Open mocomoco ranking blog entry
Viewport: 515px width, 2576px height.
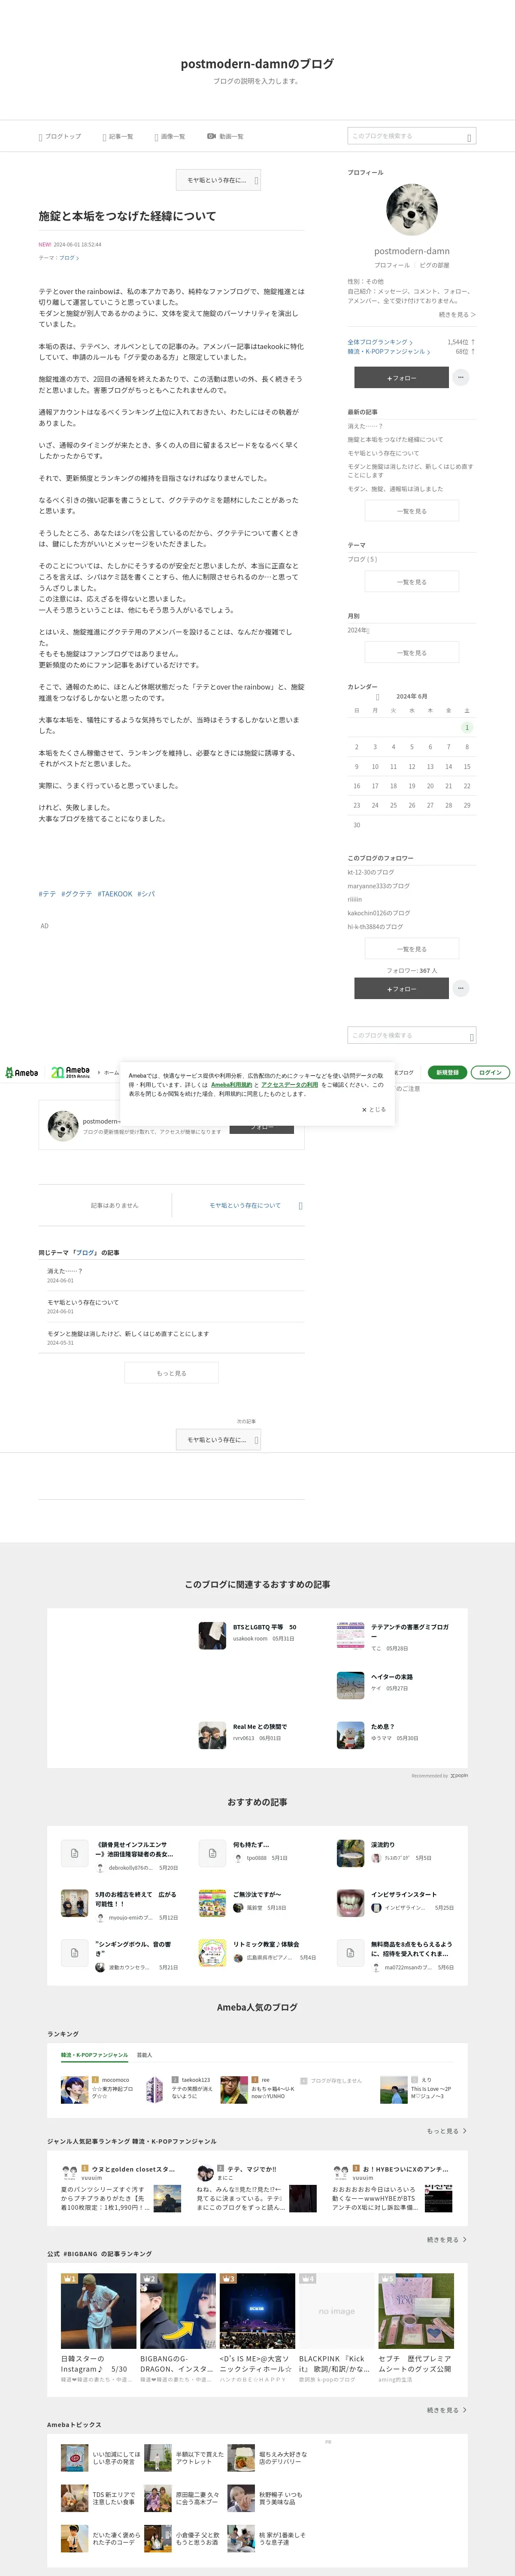(97, 2090)
